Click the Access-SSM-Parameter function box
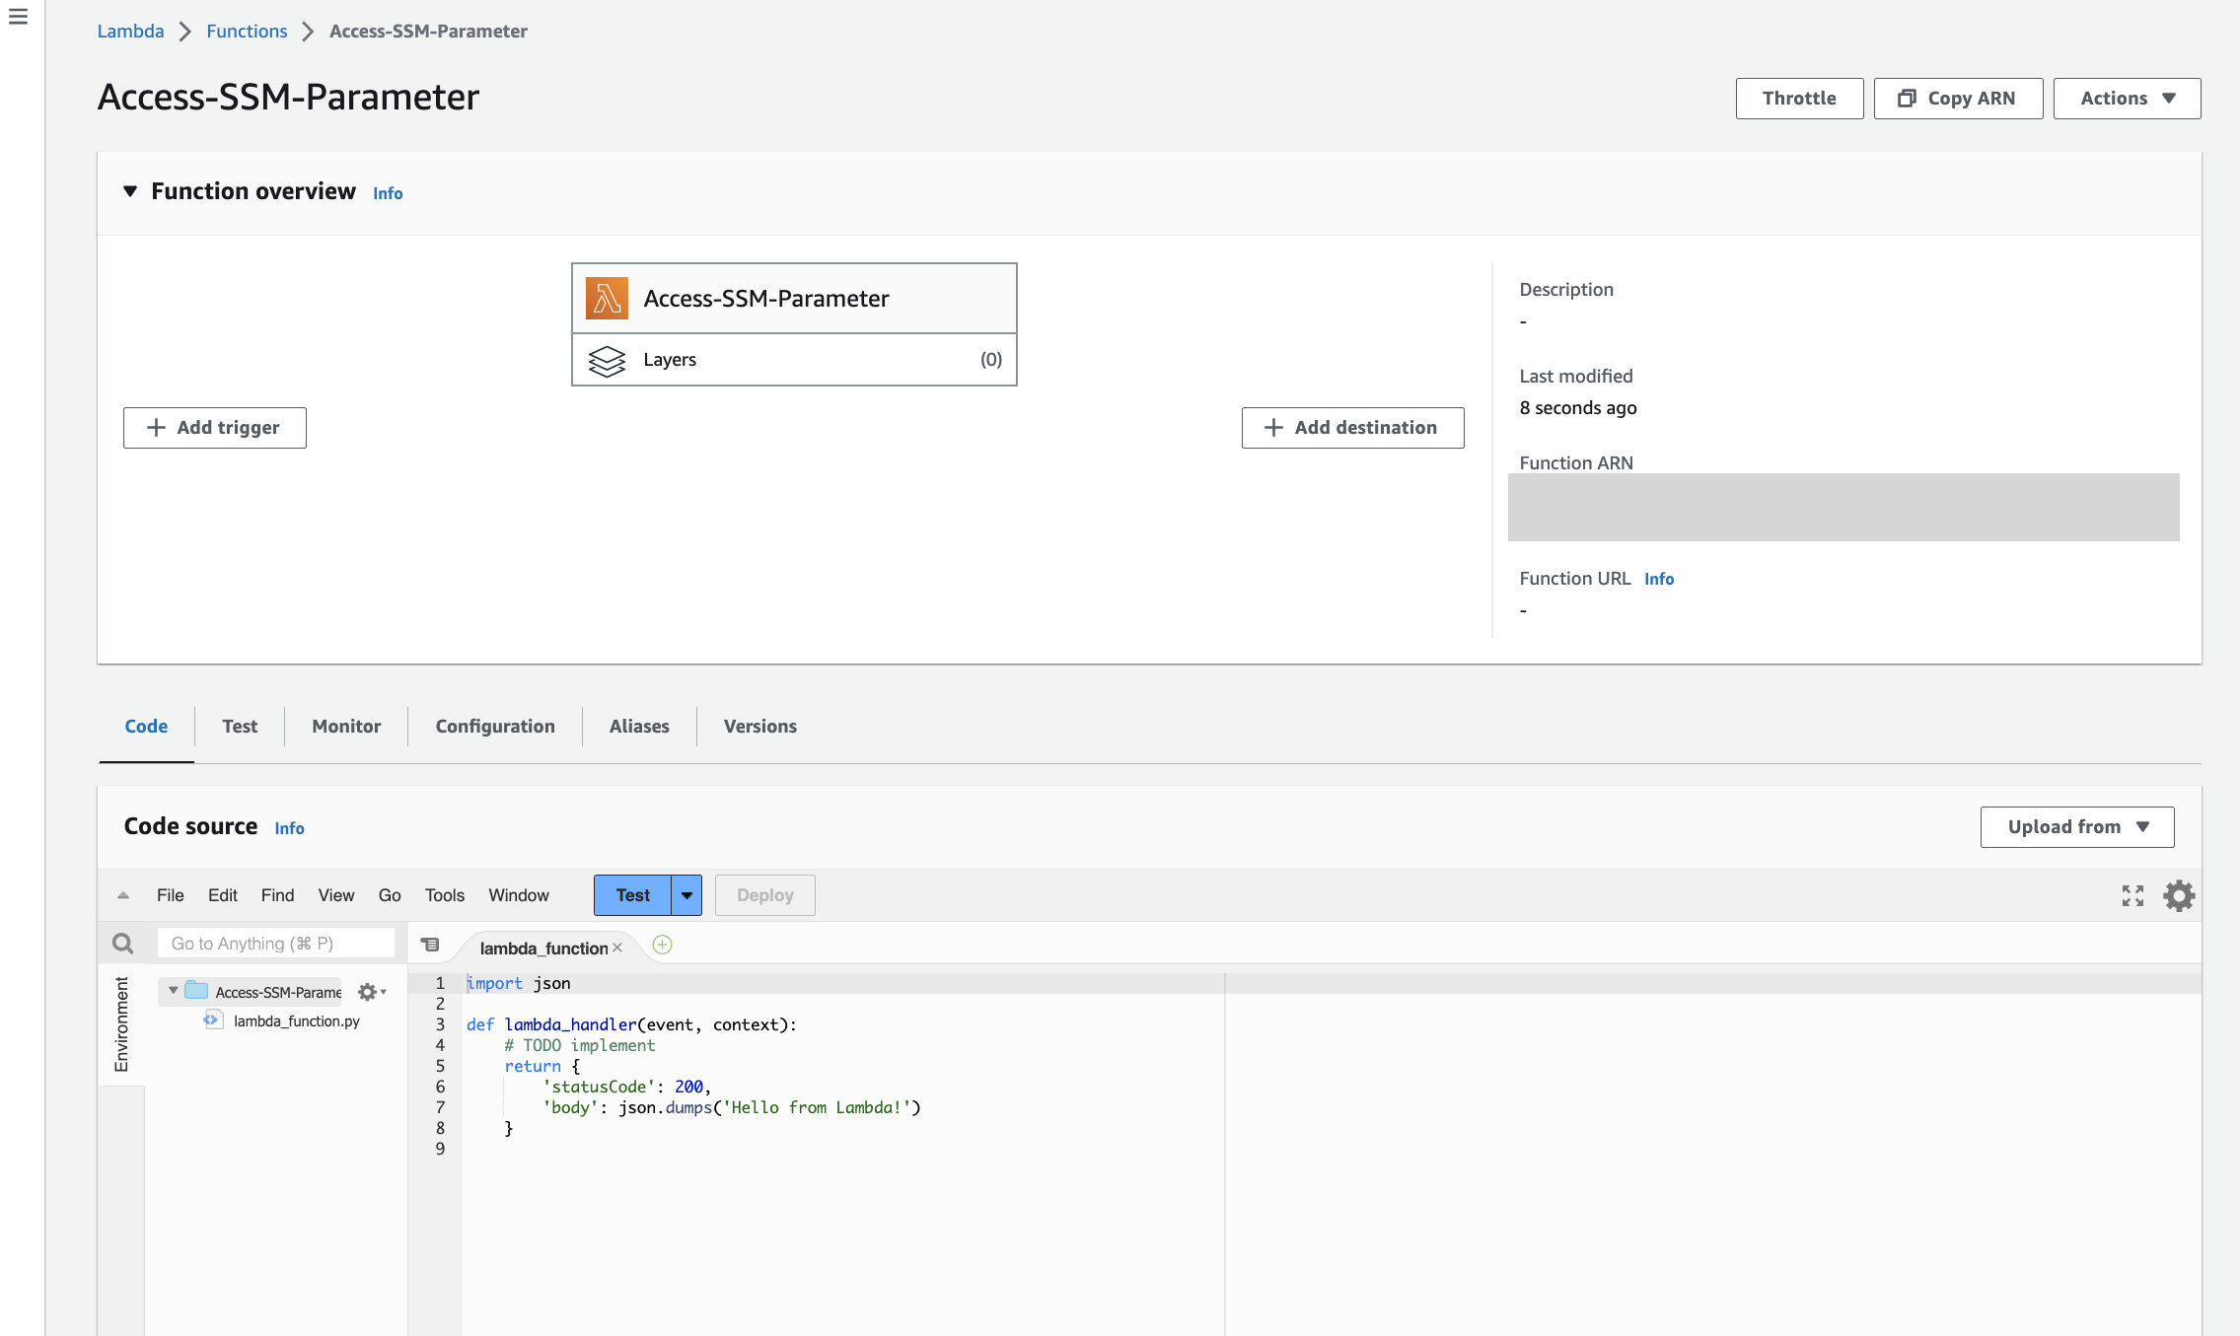 click(794, 298)
